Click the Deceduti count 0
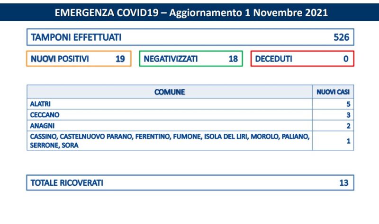 click(x=346, y=59)
